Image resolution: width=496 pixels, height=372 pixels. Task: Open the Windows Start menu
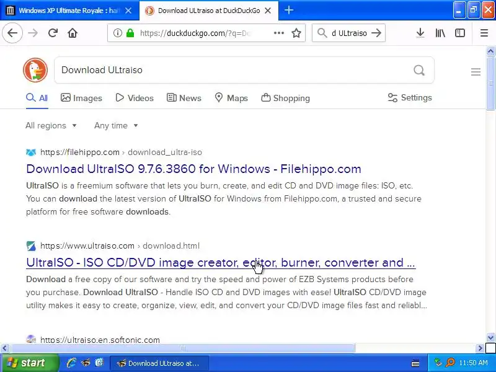[x=29, y=363]
